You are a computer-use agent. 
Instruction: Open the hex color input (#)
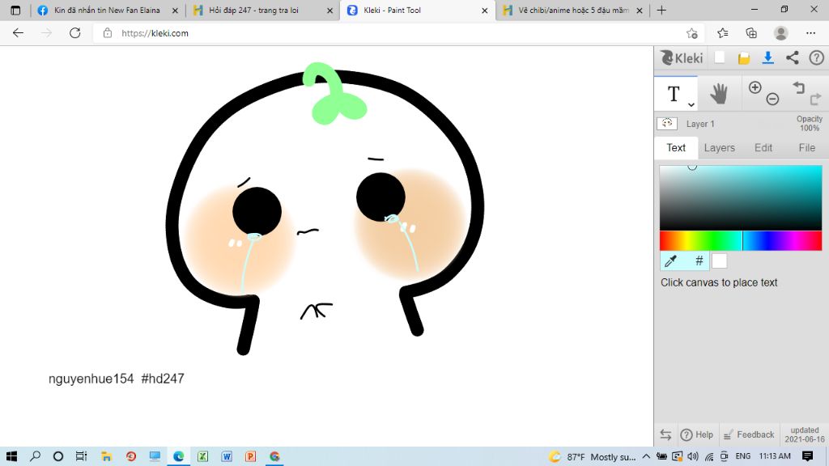[699, 261]
